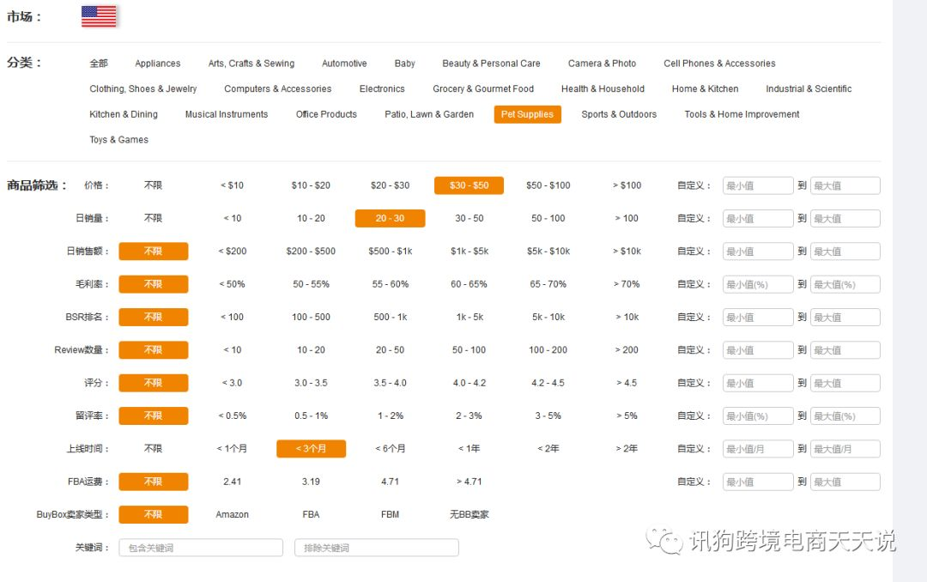
Task: Select price range $50 - $100
Action: [548, 185]
